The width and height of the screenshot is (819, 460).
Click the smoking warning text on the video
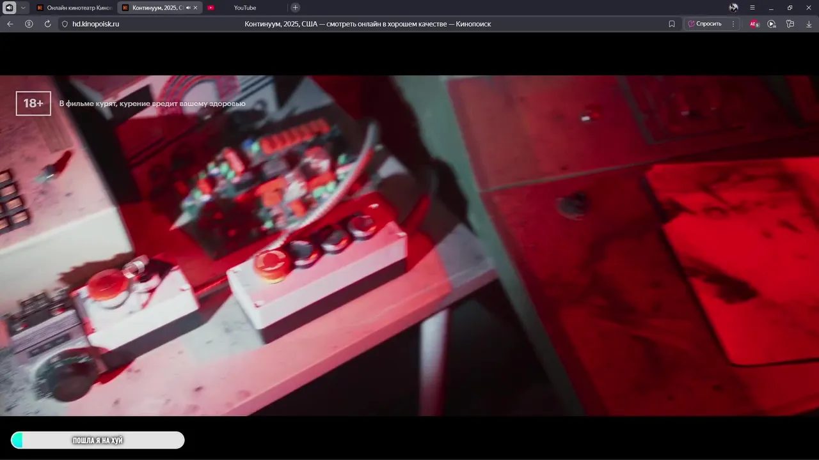tap(152, 103)
